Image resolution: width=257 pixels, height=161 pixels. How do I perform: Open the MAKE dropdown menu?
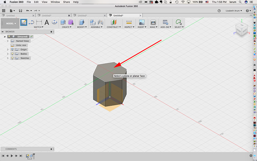point(153,27)
